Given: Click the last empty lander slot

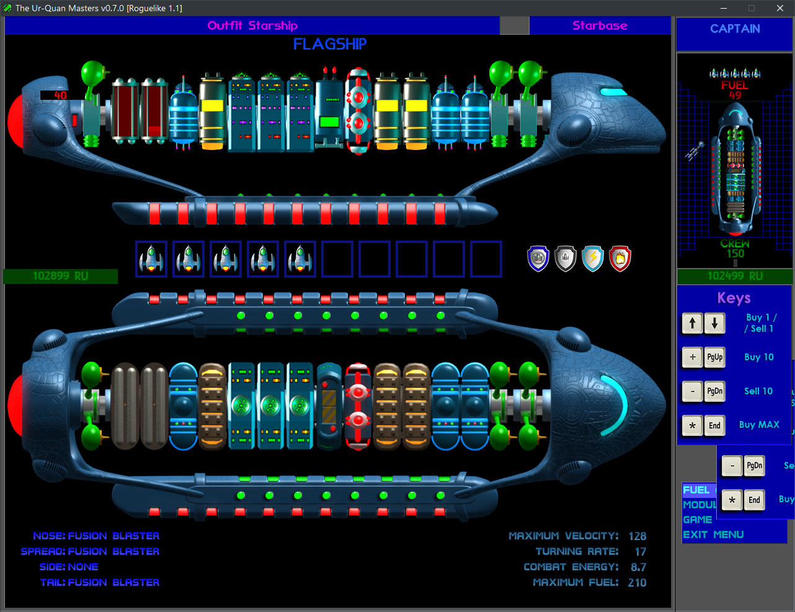Looking at the screenshot, I should tap(486, 259).
